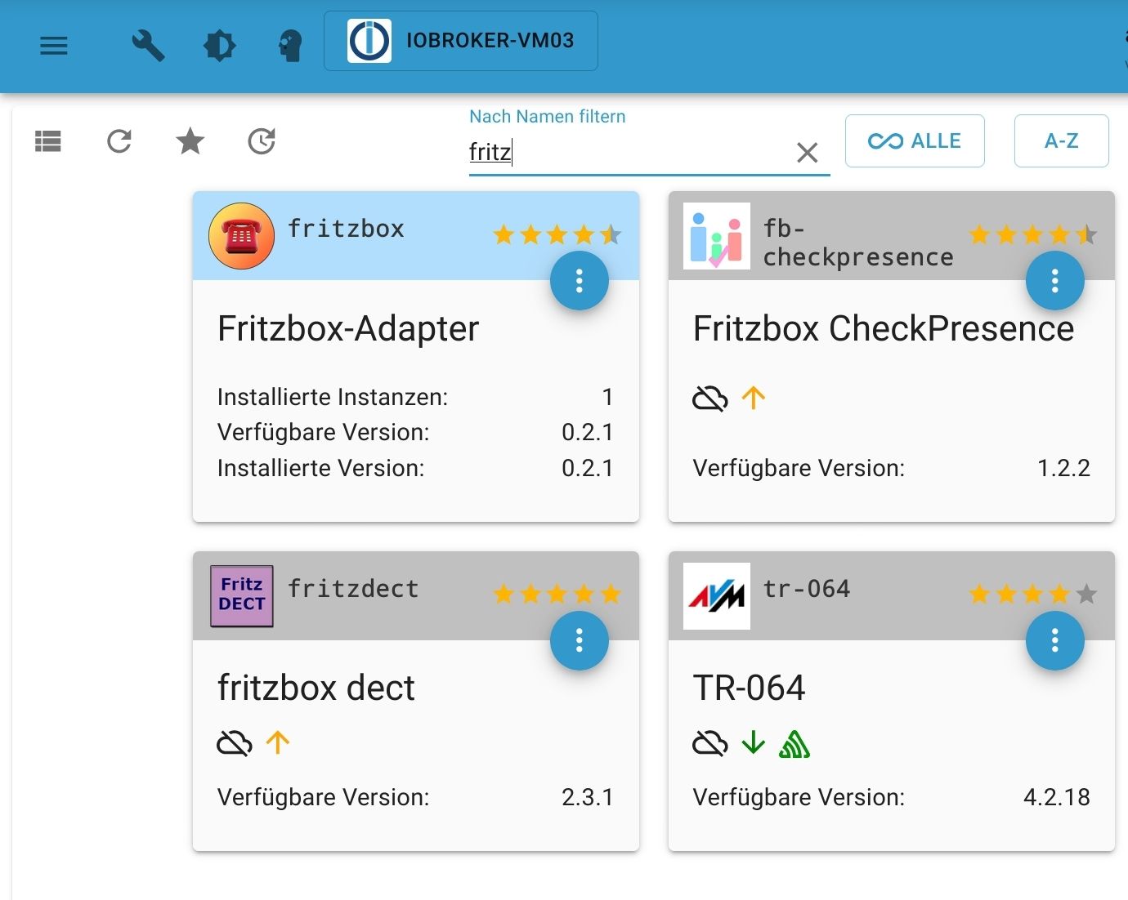Show recently updated adapters icon
This screenshot has height=900, width=1128.
point(262,141)
